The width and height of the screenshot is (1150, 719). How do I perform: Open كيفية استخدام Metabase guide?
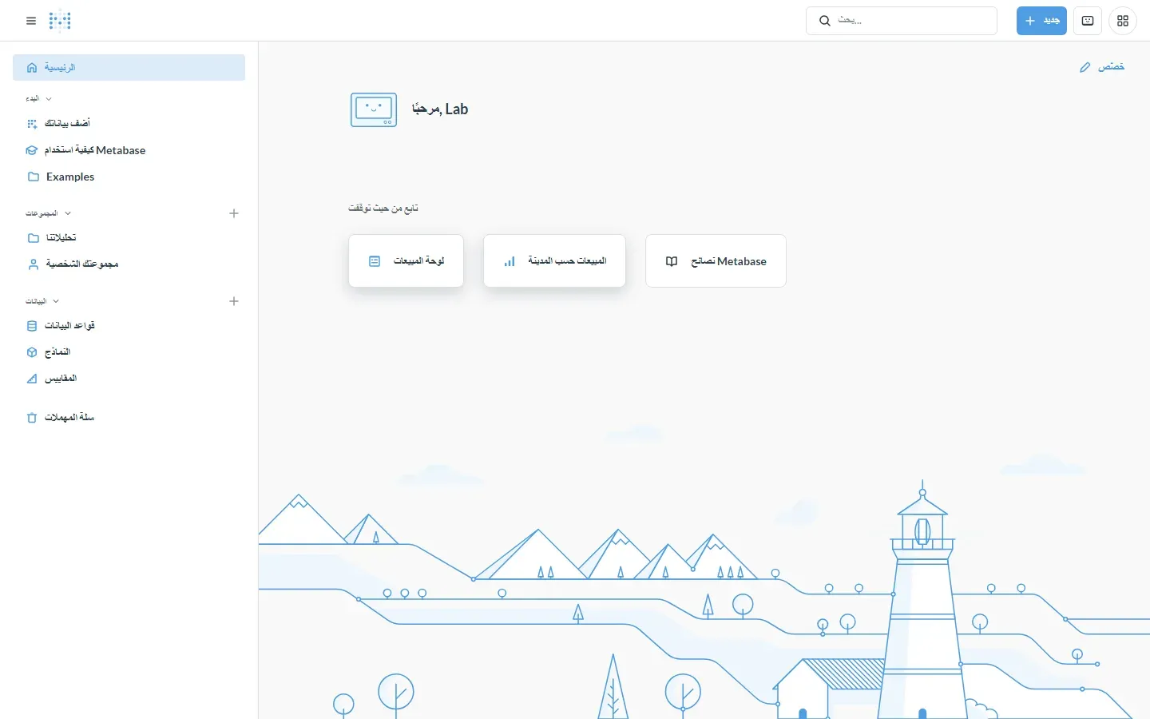[129, 150]
